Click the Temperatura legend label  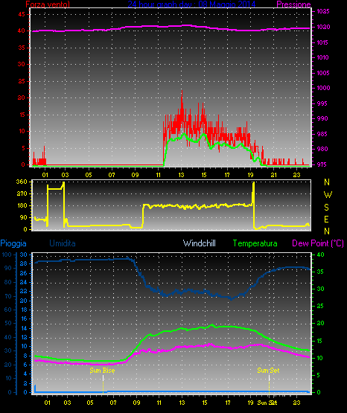click(x=255, y=243)
